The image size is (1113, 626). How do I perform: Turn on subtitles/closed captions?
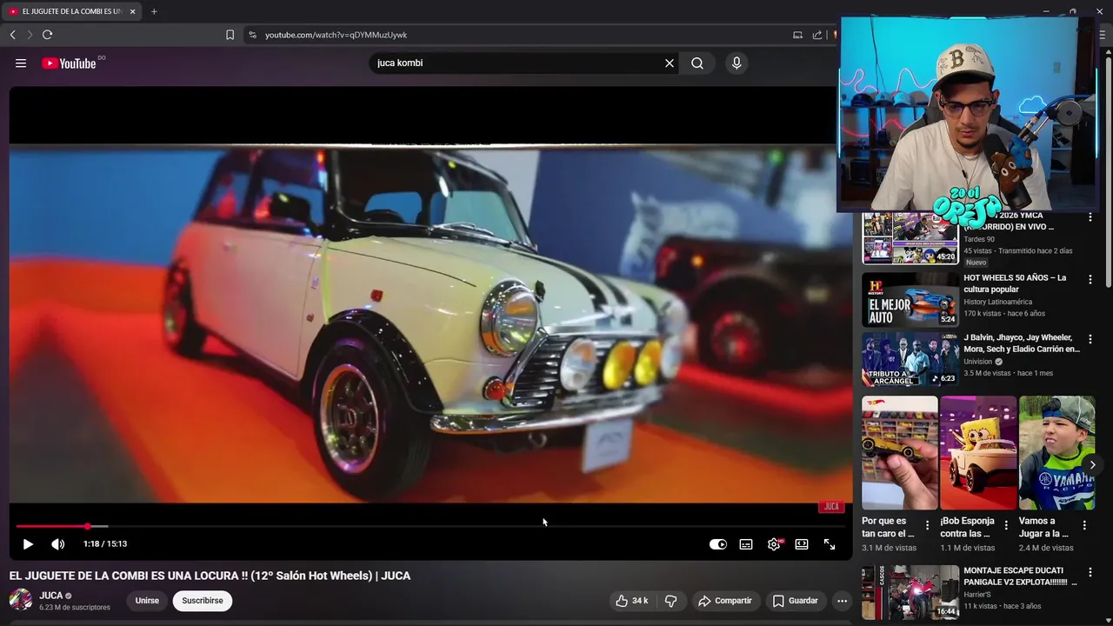[x=746, y=544]
